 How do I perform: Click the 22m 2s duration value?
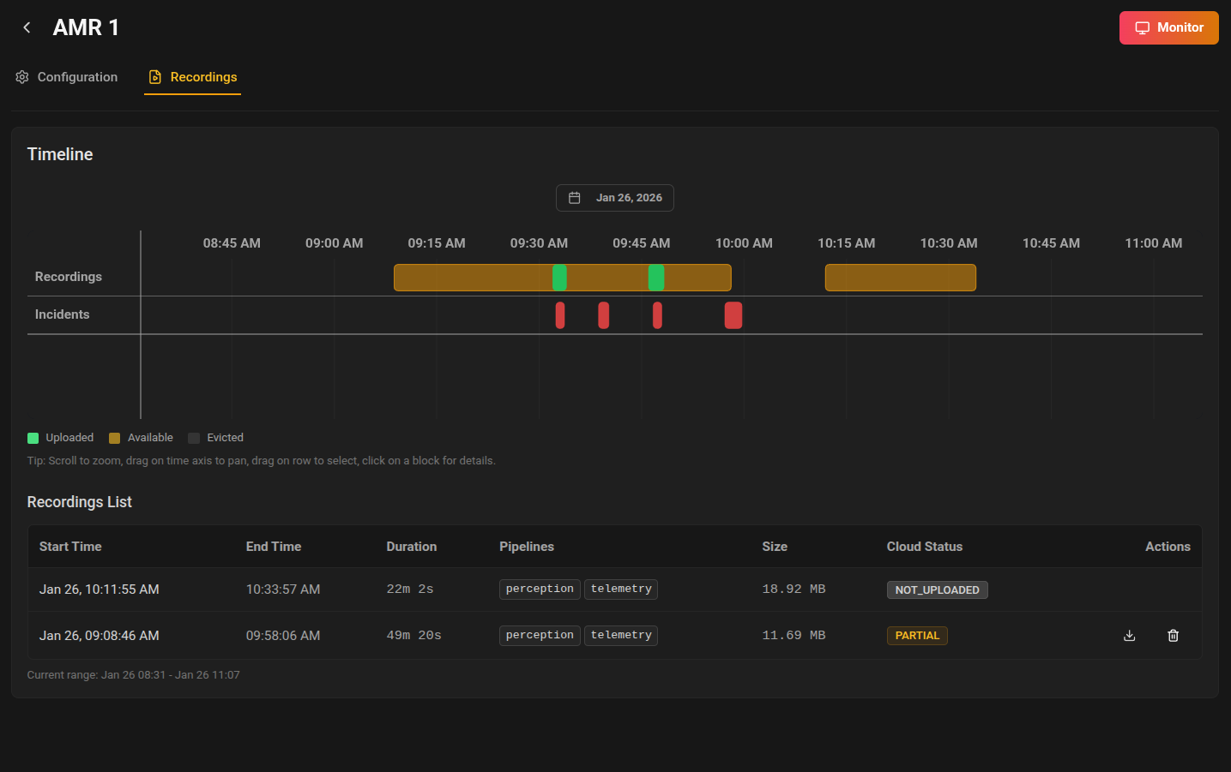410,589
